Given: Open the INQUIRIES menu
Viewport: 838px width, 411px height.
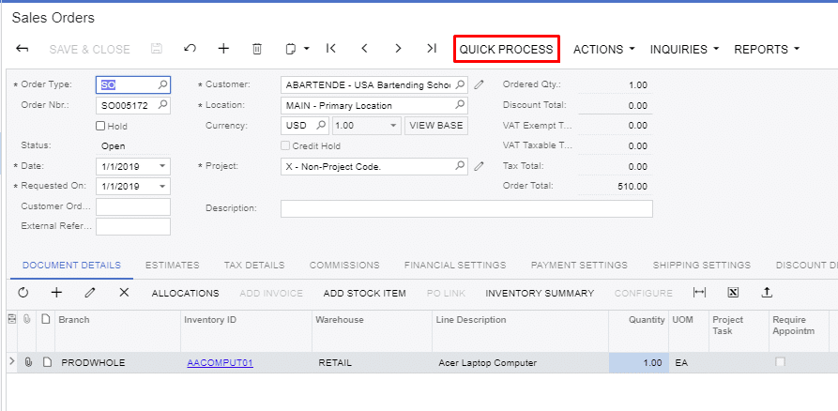Looking at the screenshot, I should 685,49.
